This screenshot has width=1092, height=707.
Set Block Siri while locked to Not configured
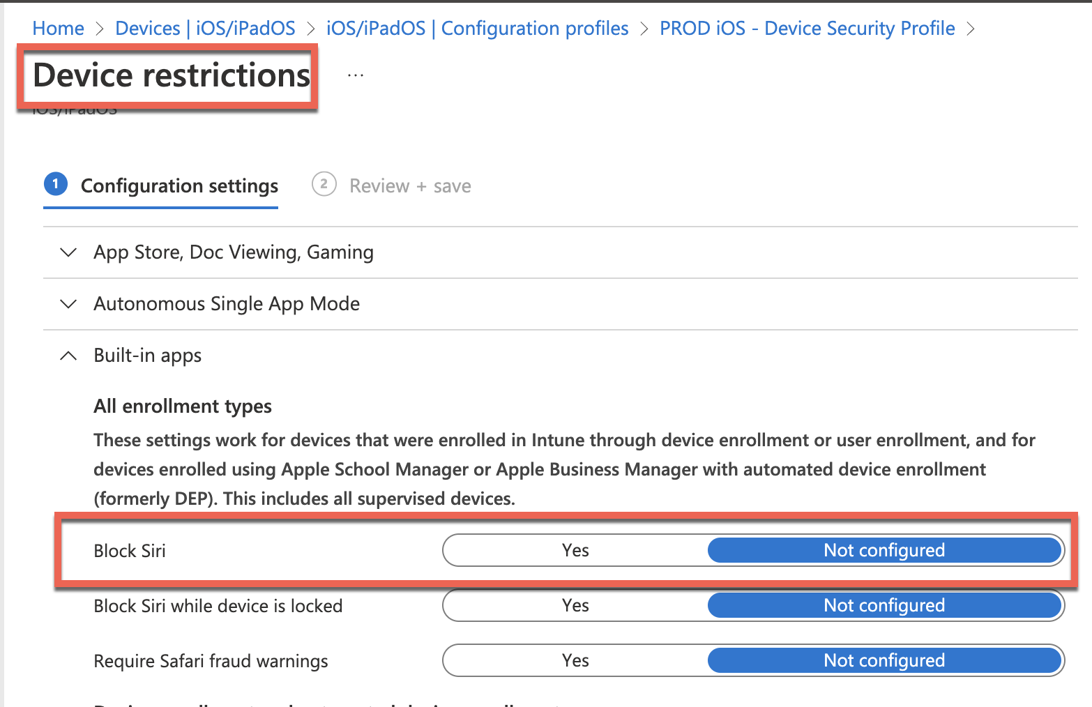[x=884, y=605]
